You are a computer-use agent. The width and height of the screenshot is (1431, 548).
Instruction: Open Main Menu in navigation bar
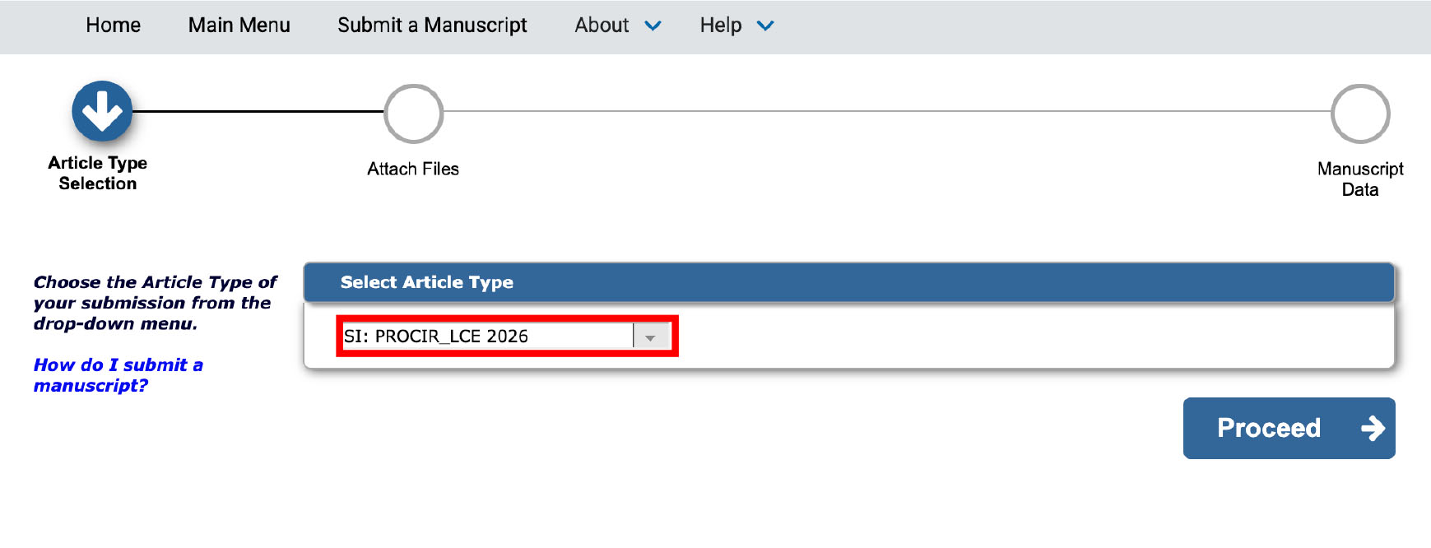pos(239,26)
